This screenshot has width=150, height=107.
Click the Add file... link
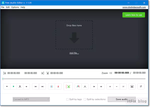[x=74, y=53]
